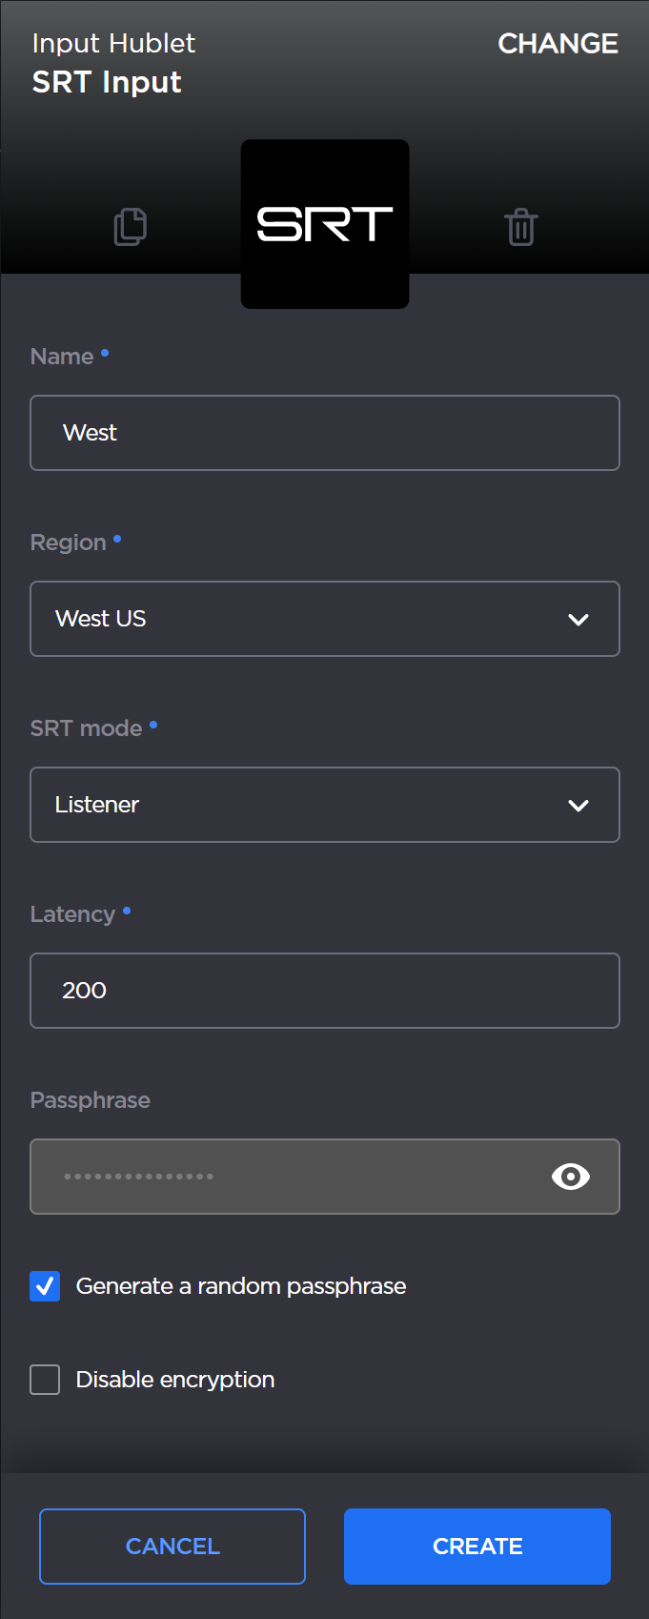Click the Input Hublet header label
649x1619 pixels.
(112, 44)
